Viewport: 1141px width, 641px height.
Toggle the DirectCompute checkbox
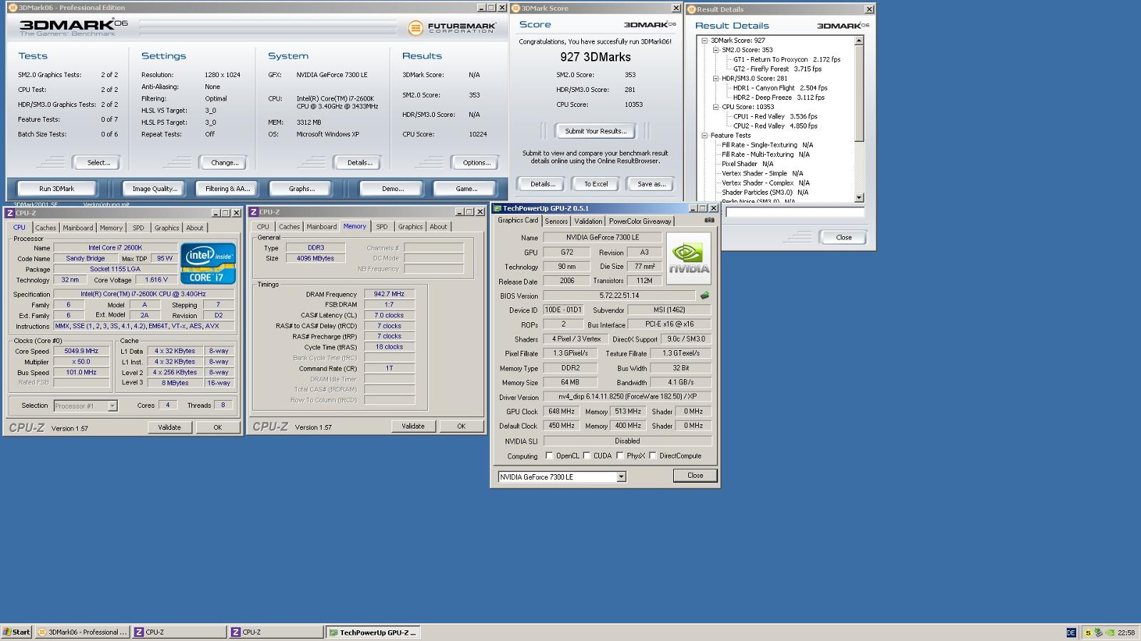(653, 456)
